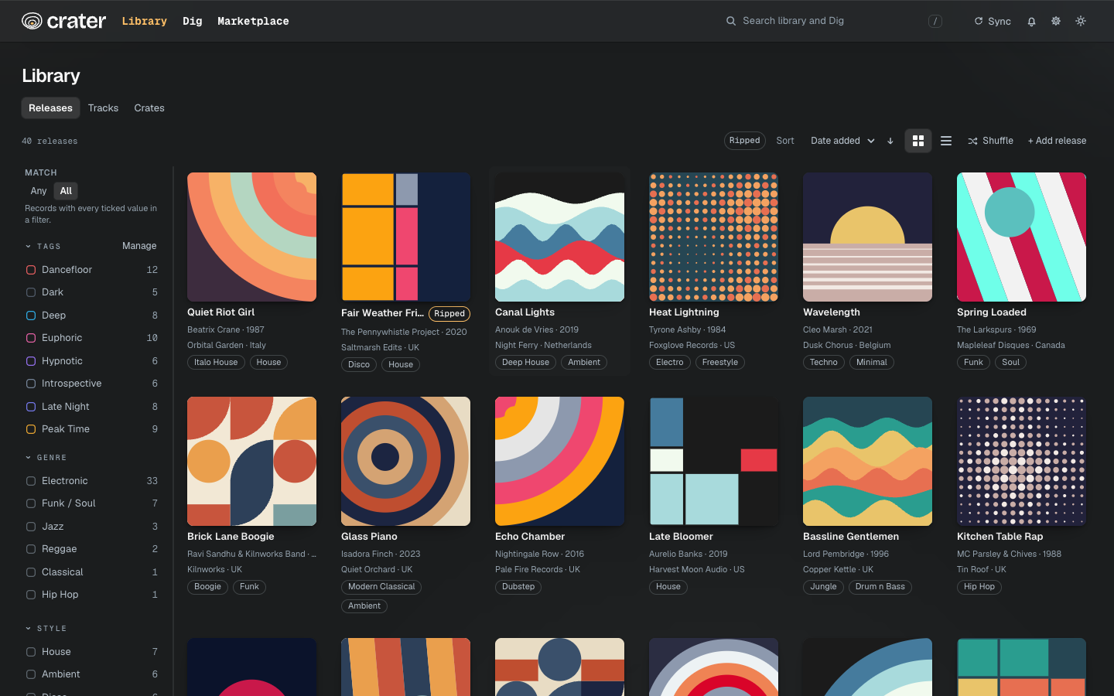Open Kitchen Table Rap album cover
Screen dimensions: 1114x696
pyautogui.click(x=1021, y=461)
